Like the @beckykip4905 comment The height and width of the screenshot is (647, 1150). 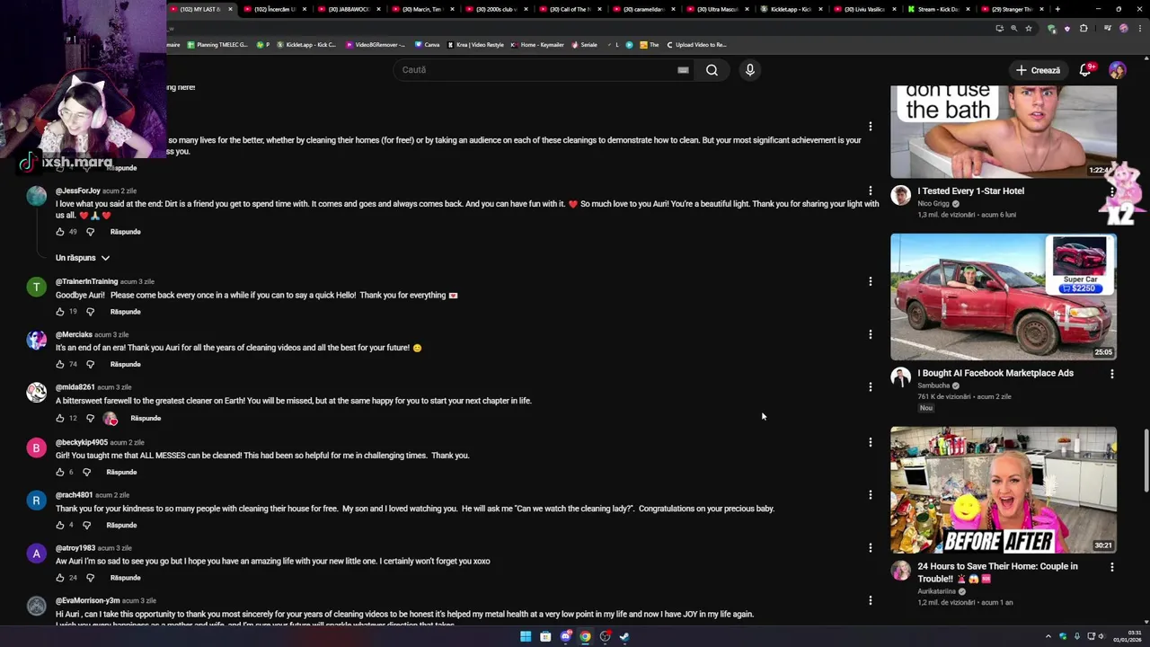coord(60,472)
